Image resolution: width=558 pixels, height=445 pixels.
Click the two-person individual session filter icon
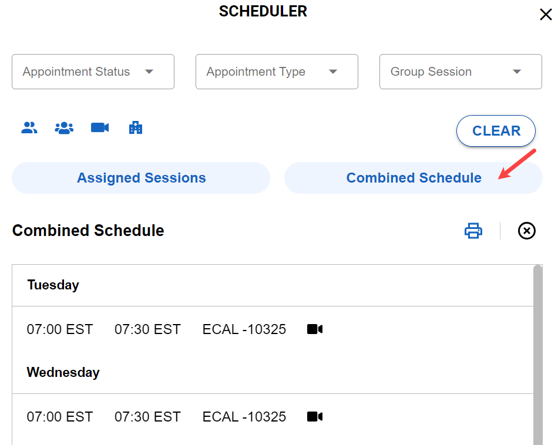pyautogui.click(x=29, y=127)
